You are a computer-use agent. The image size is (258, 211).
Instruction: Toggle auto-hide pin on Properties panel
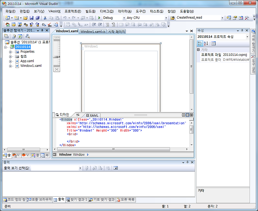coord(242,30)
